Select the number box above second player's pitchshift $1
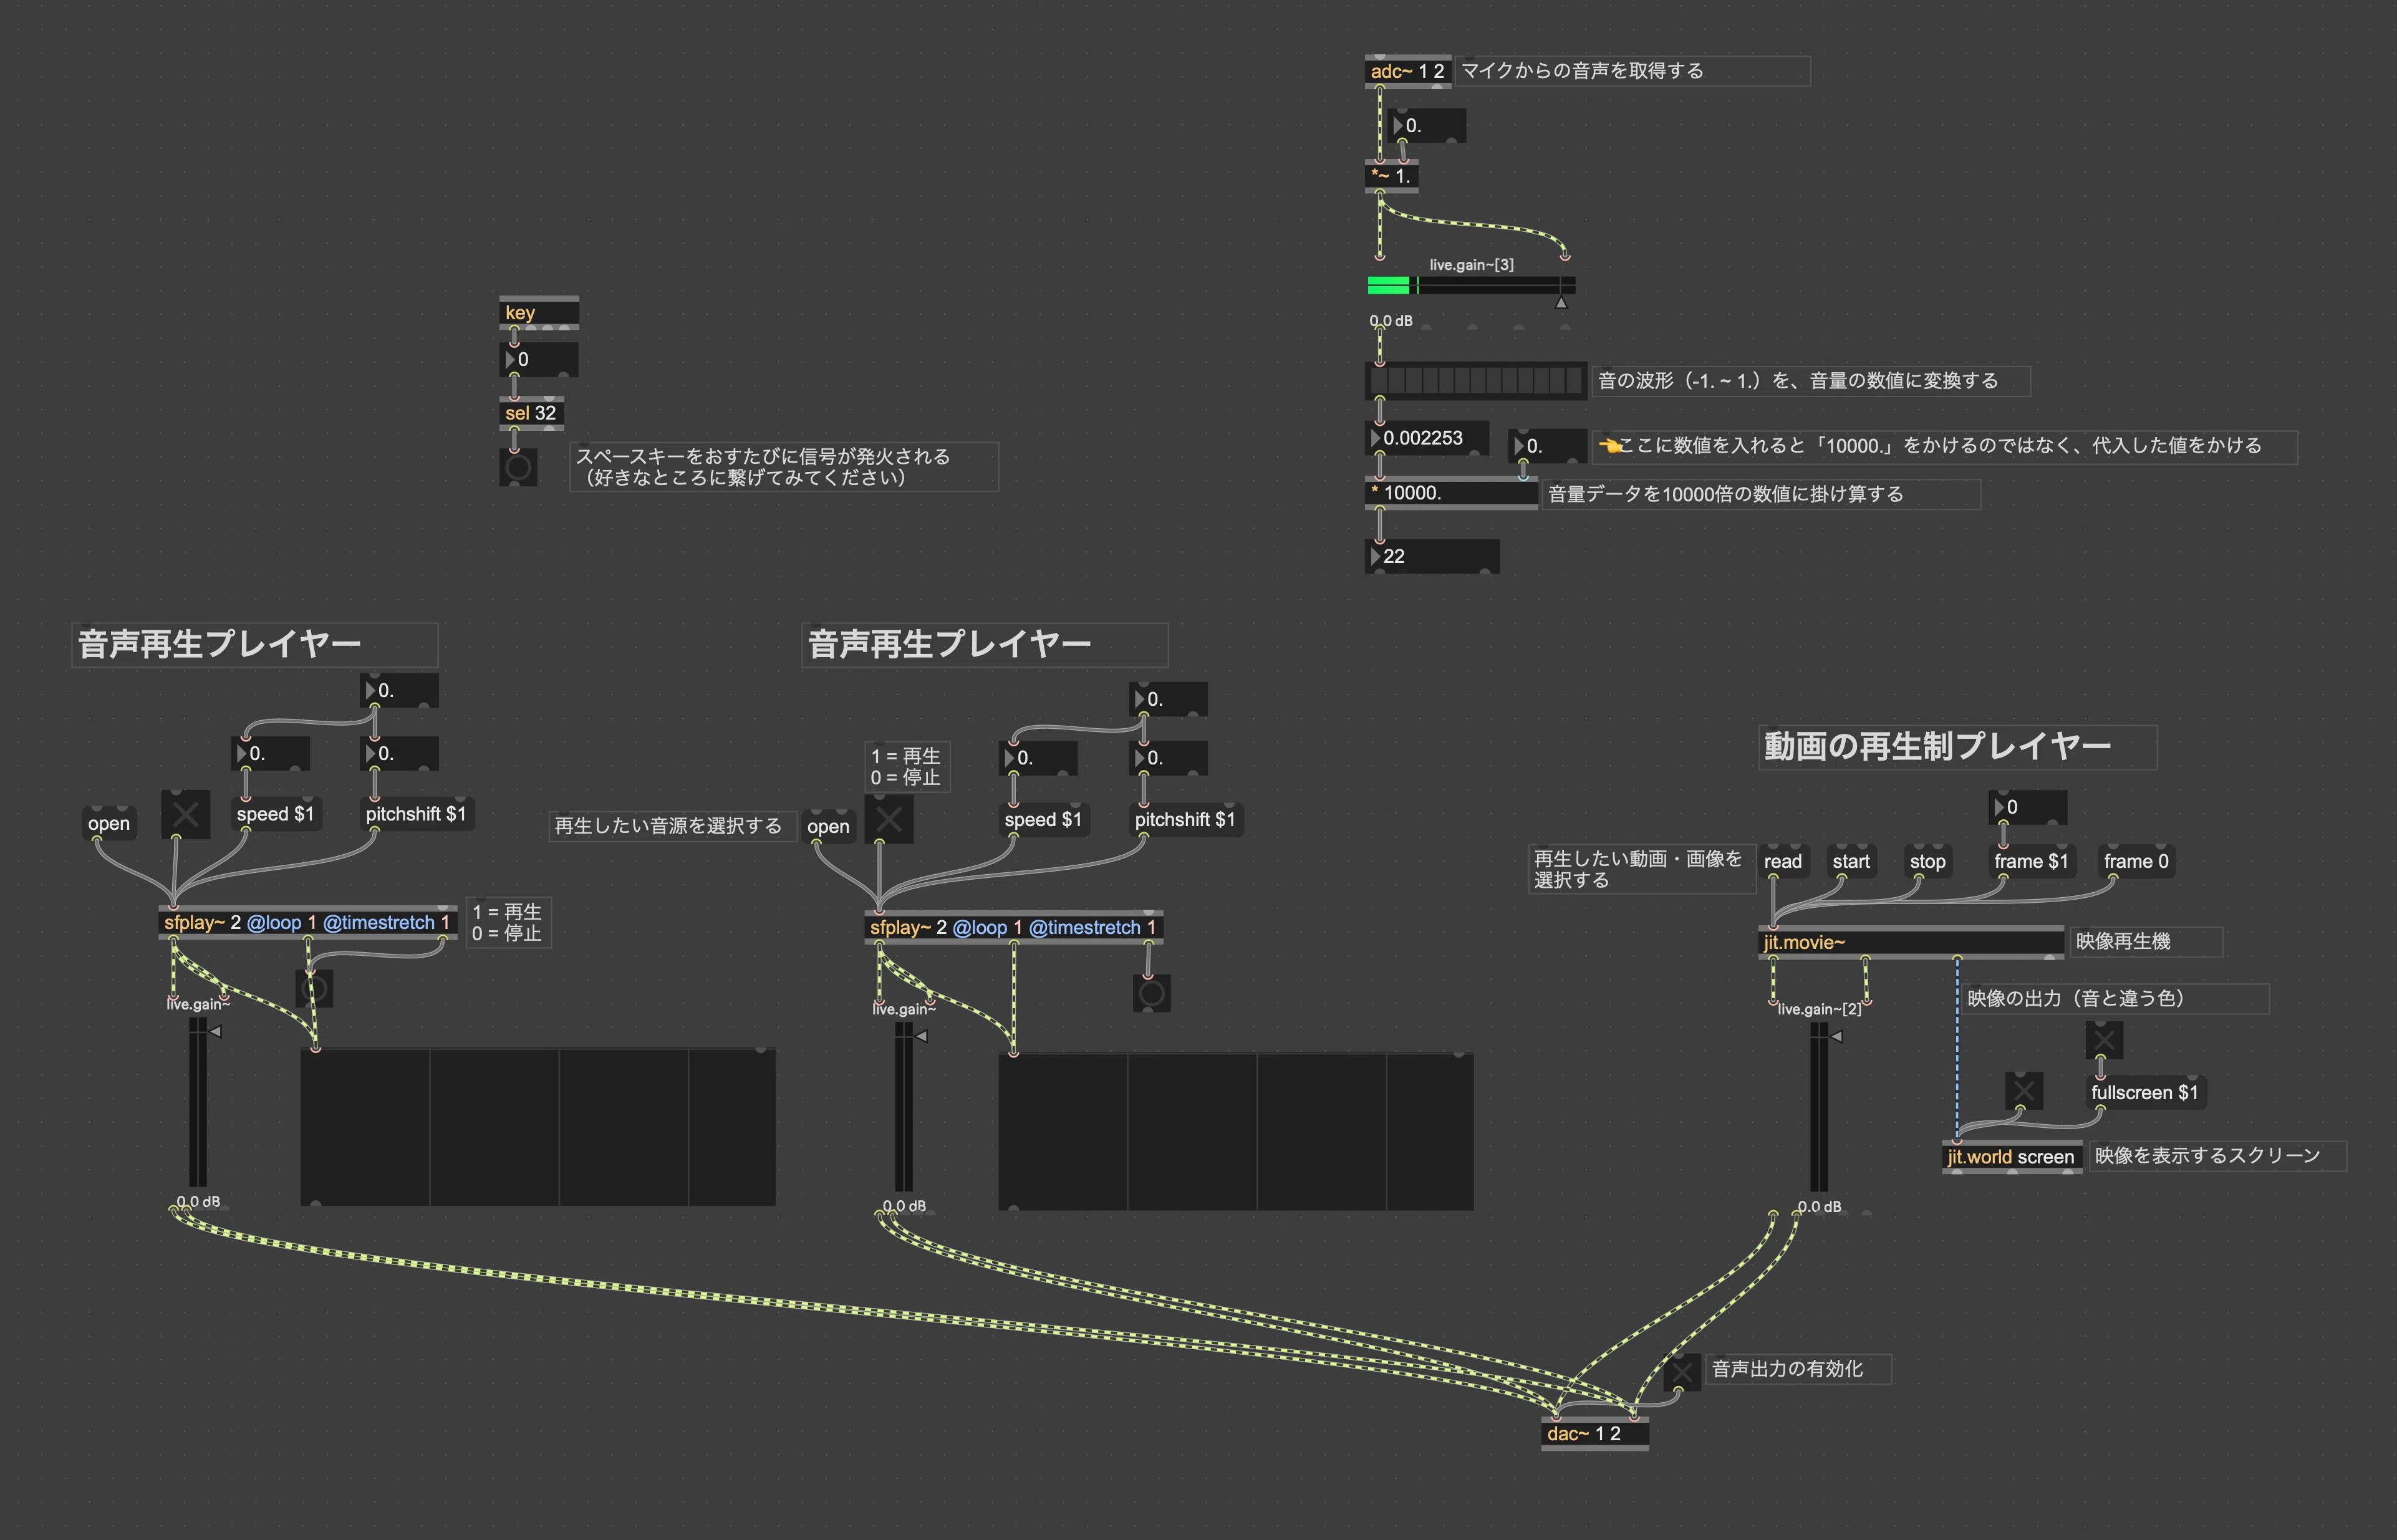This screenshot has height=1540, width=2397. click(1168, 759)
